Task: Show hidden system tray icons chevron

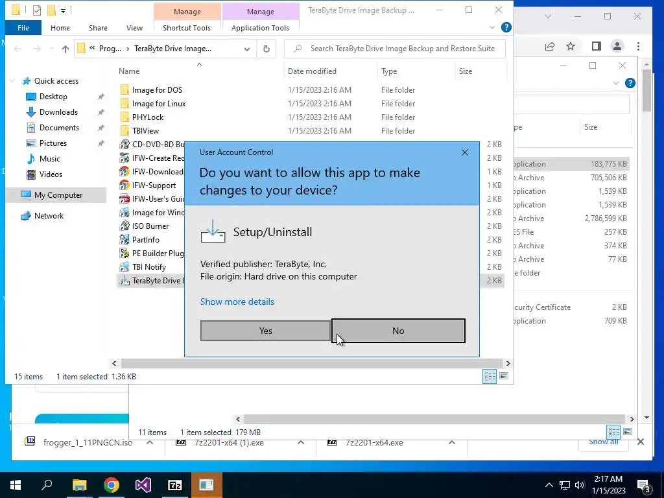Action: point(549,485)
